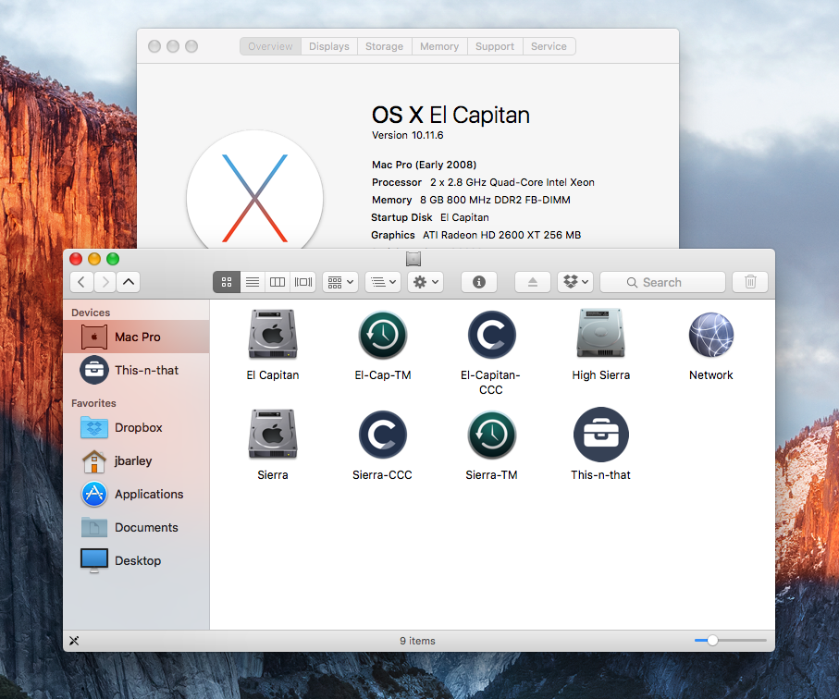Viewport: 839px width, 699px height.
Task: Click the Get Info toolbar button
Action: [479, 282]
